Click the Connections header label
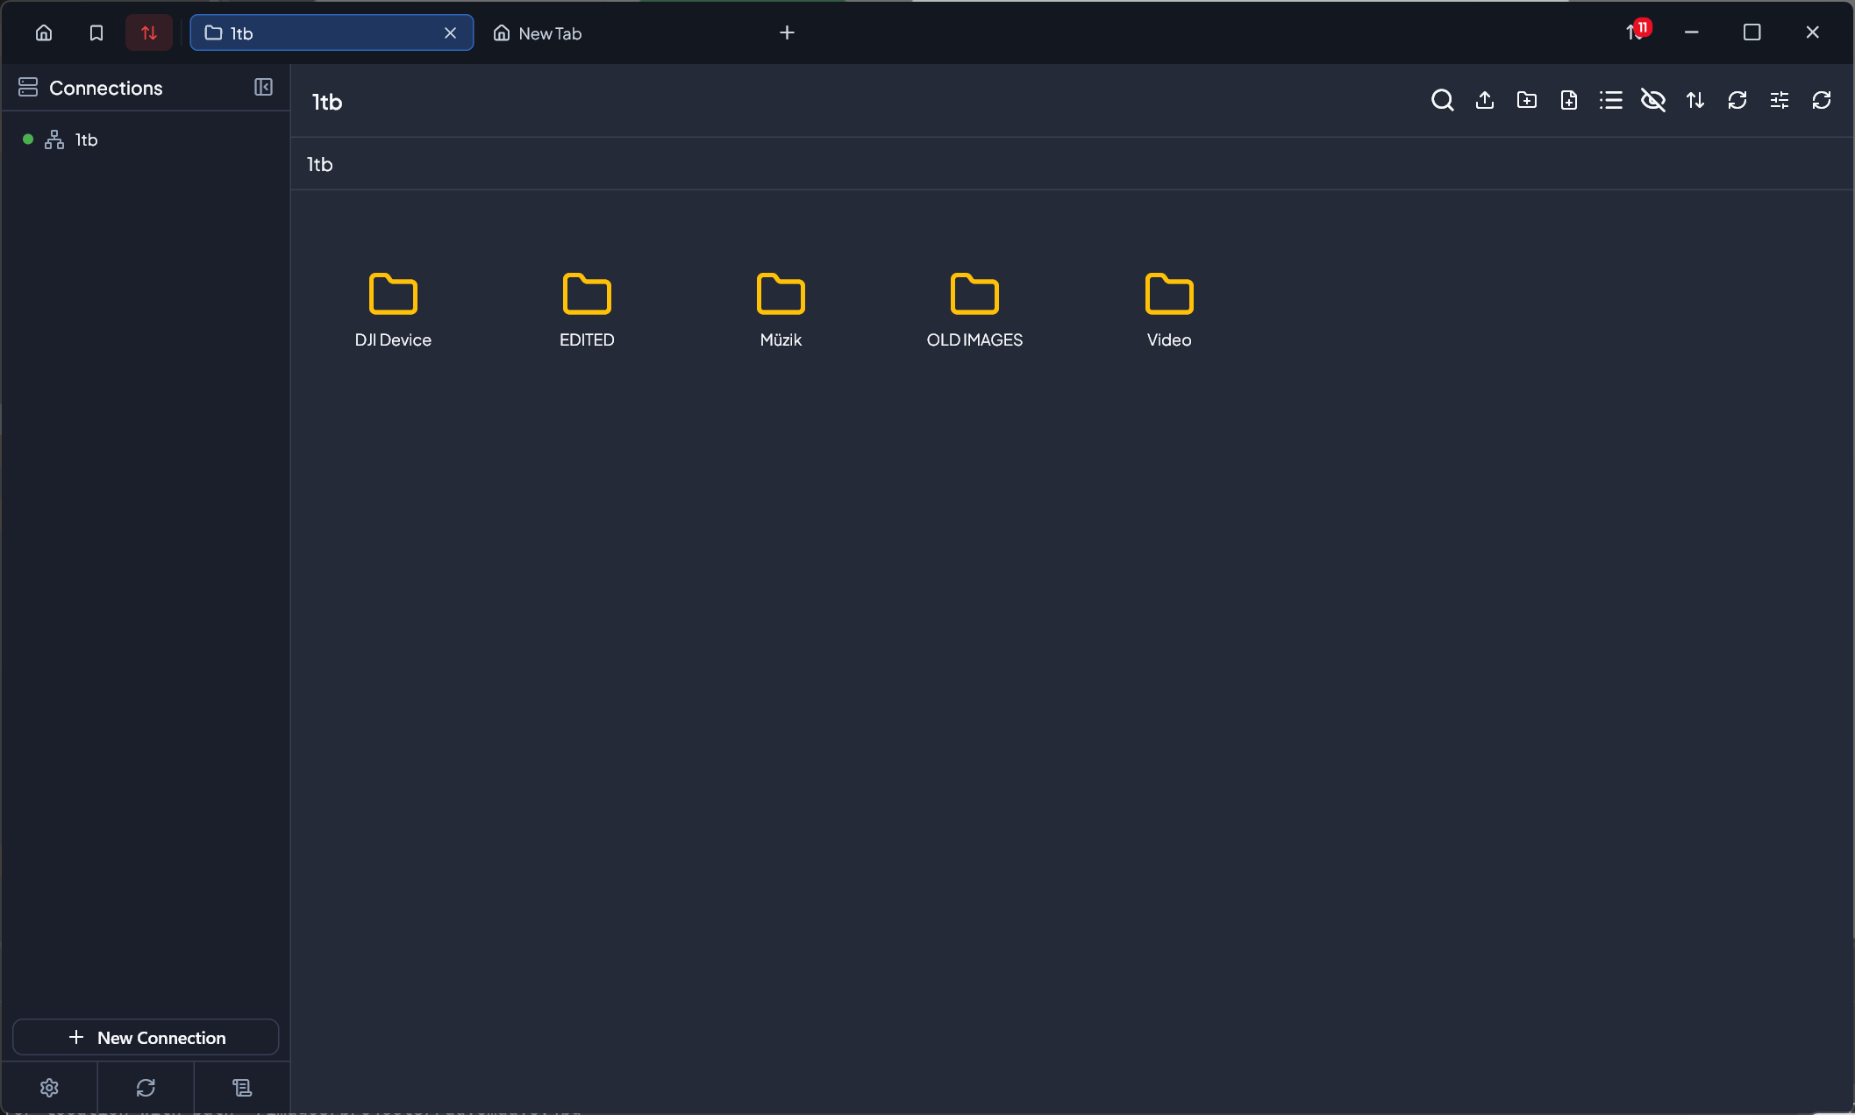Screen dimensions: 1855x1115 click(105, 88)
